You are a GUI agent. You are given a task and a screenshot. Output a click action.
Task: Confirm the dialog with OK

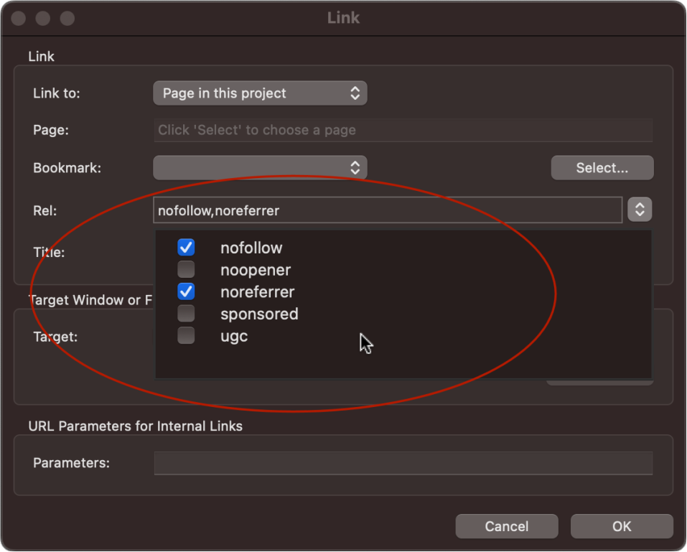coord(622,526)
